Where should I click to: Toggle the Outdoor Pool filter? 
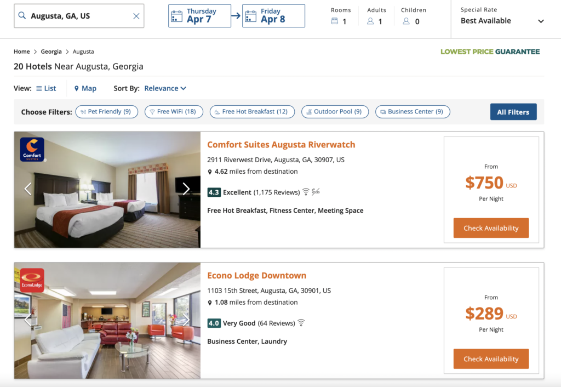(x=335, y=111)
